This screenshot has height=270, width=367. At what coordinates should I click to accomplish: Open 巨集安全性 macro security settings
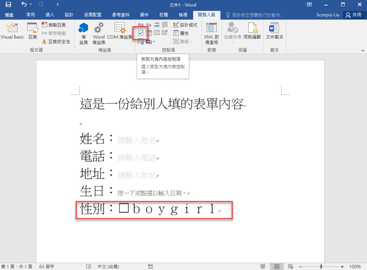pyautogui.click(x=56, y=42)
